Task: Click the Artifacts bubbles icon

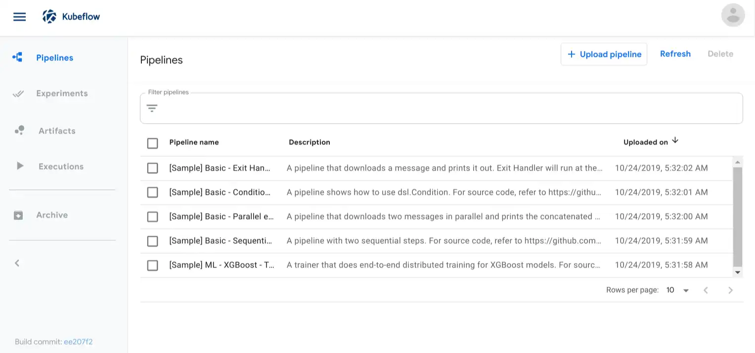Action: click(19, 131)
